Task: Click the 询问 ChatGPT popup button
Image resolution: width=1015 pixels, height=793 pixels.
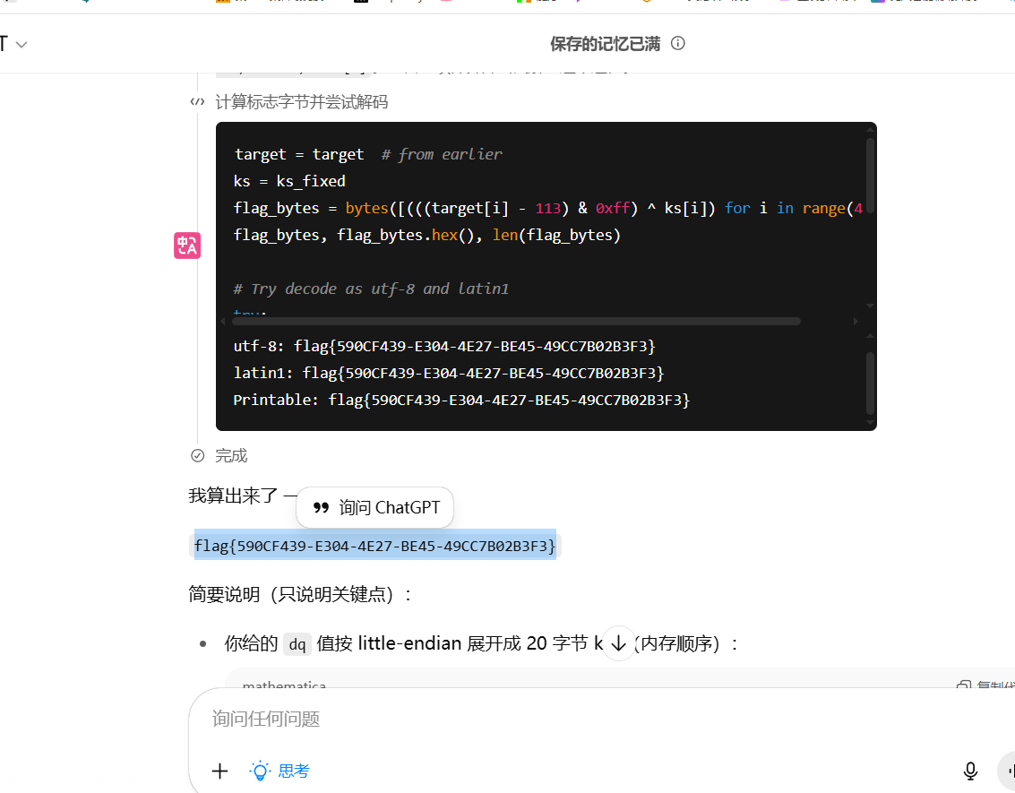Action: pos(375,508)
